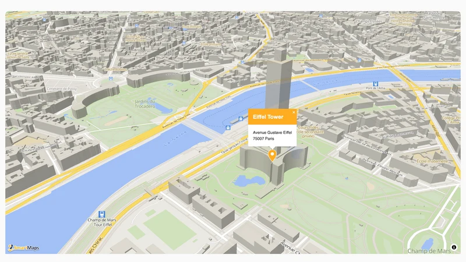Click the 'Pont de l'Alma' label
Image resolution: width=466 pixels, height=262 pixels.
point(375,88)
